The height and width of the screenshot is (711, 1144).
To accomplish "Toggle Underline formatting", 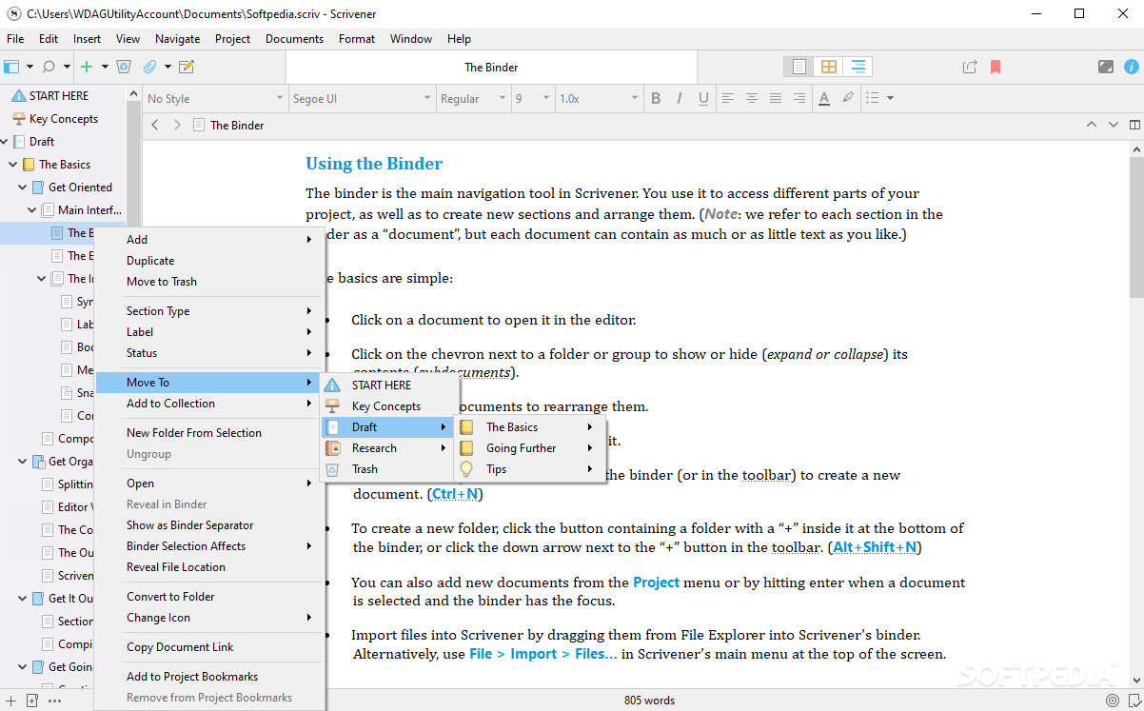I will pos(703,98).
